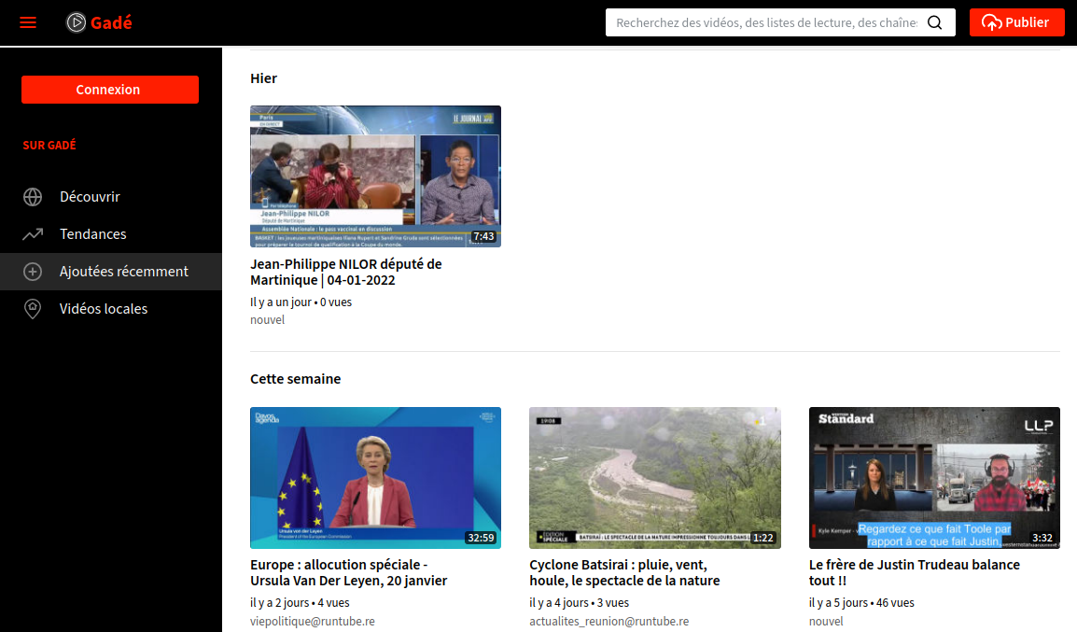Click title 'Europe : allocution spéciale'

pyautogui.click(x=348, y=573)
